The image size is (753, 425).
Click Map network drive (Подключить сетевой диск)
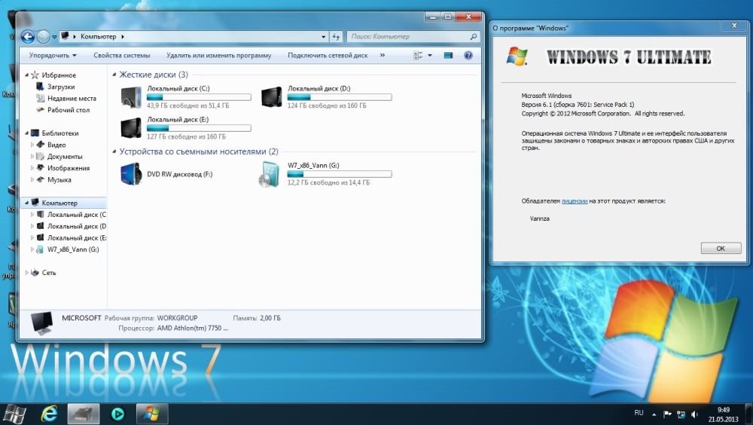pos(328,55)
